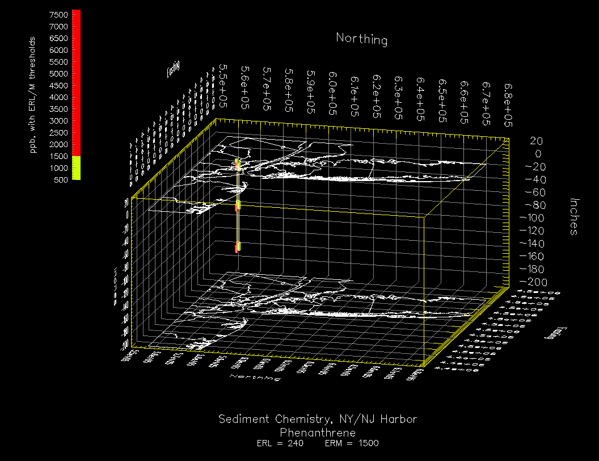Screen dimensions: 599x461
Task: Pick the topmost sediment sample marker
Action: click(238, 165)
